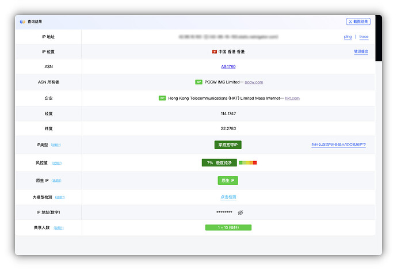Click the ISP tag beside Hong Kong Telecommunications
This screenshot has height=270, width=397.
tap(162, 98)
